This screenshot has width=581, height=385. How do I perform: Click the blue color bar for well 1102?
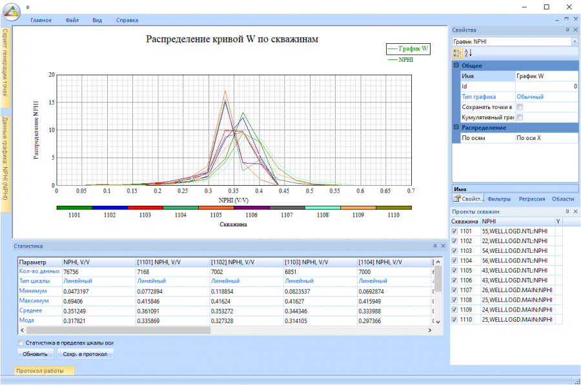[x=110, y=208]
